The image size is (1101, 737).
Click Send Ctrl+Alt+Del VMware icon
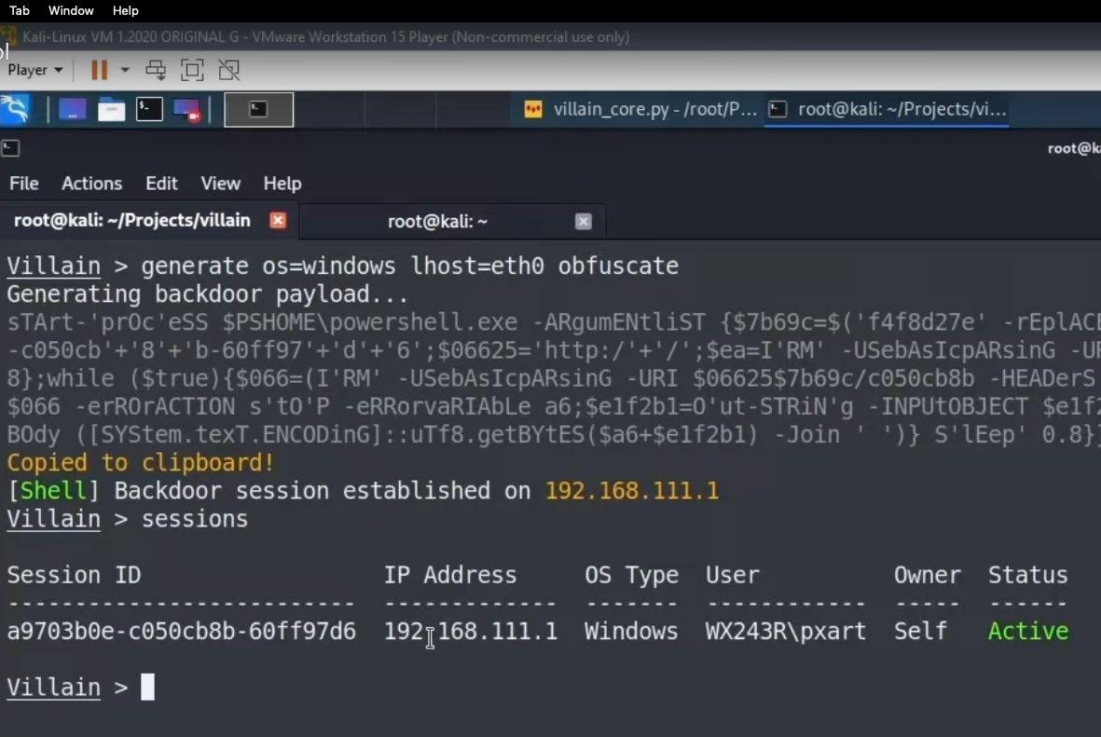(156, 70)
